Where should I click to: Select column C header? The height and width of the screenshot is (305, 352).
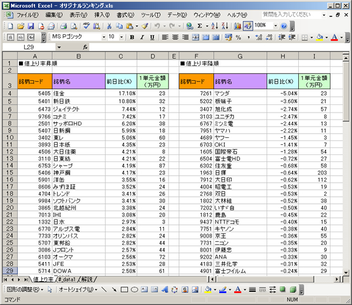[121, 56]
